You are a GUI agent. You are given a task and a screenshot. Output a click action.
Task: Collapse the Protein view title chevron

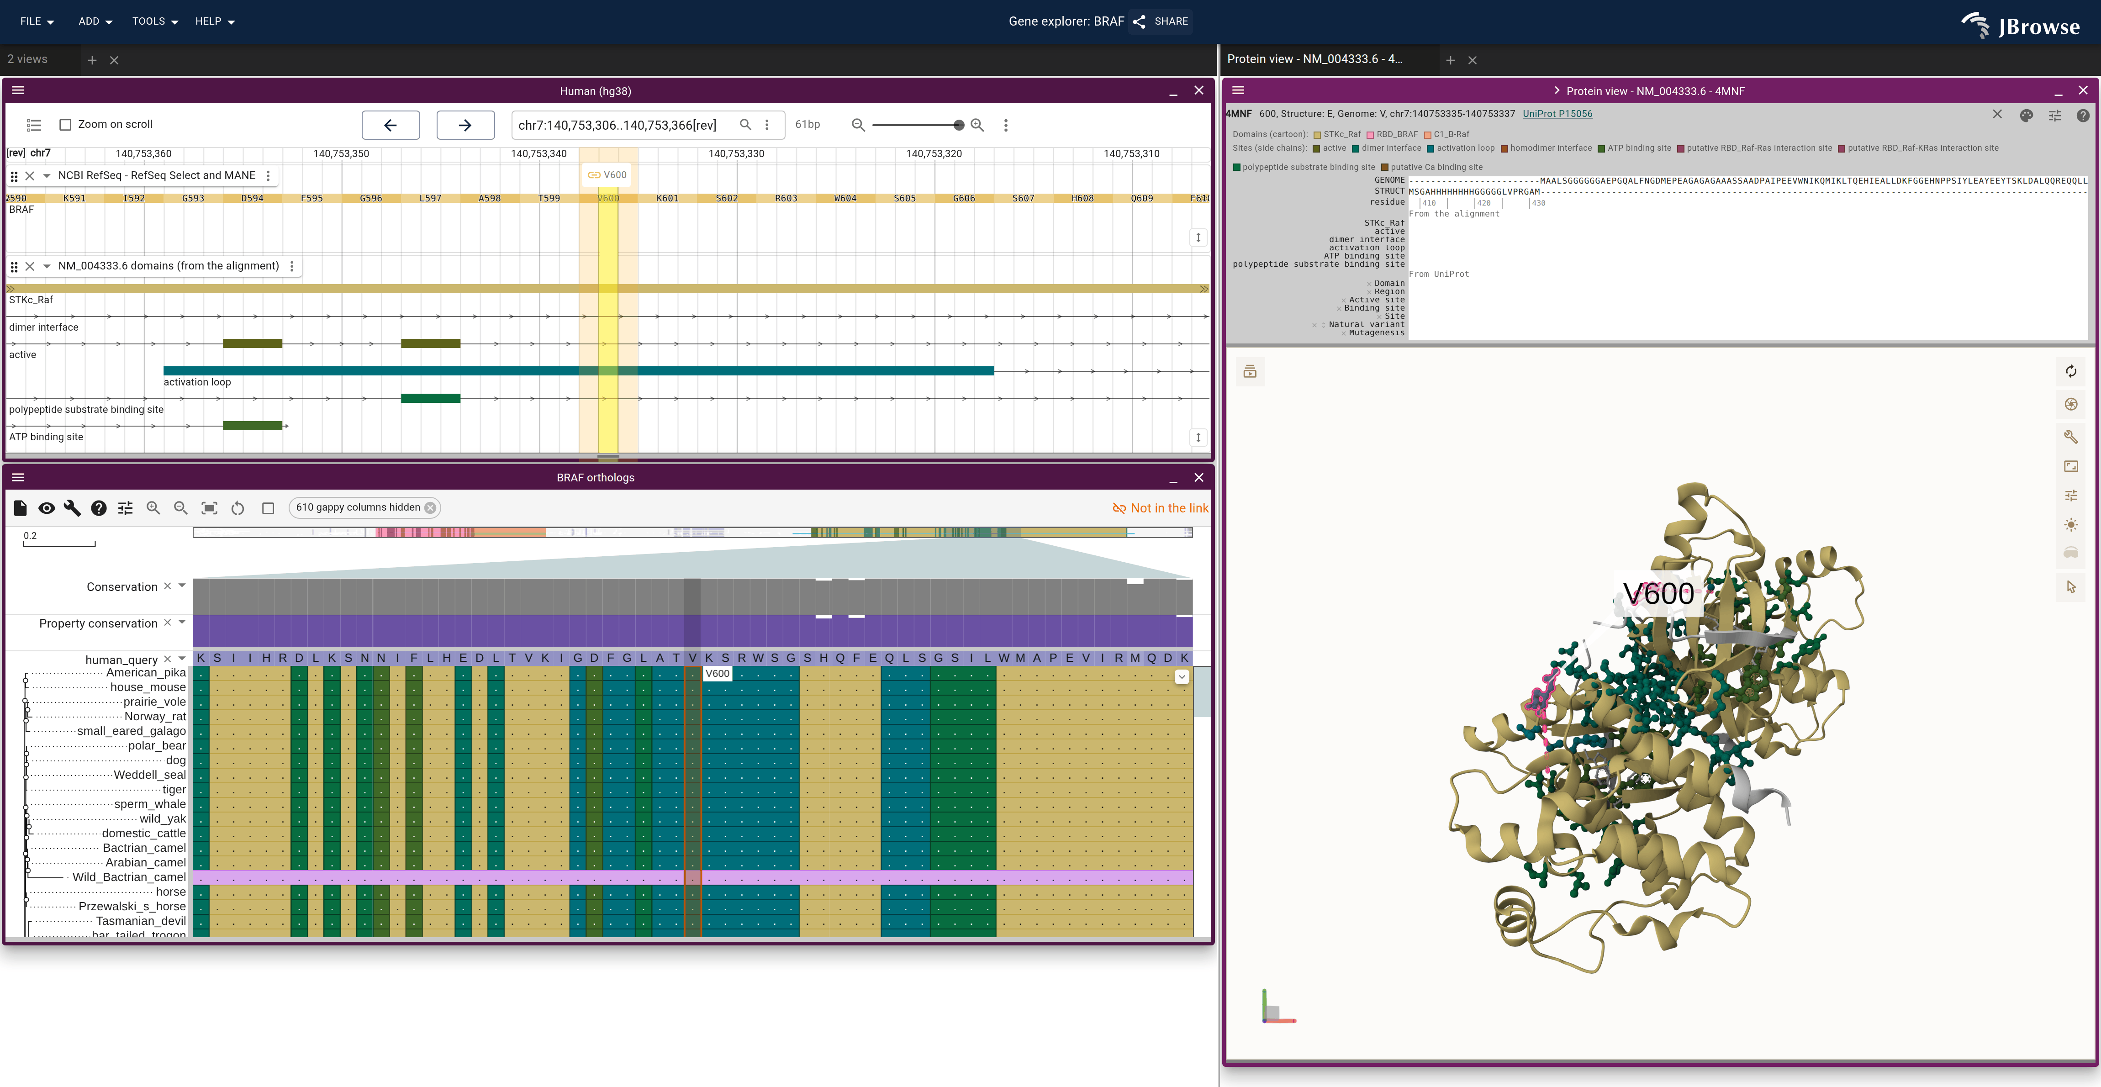click(x=1556, y=91)
